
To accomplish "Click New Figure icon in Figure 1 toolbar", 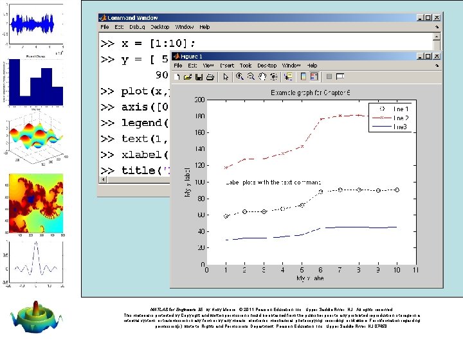I will (x=177, y=77).
